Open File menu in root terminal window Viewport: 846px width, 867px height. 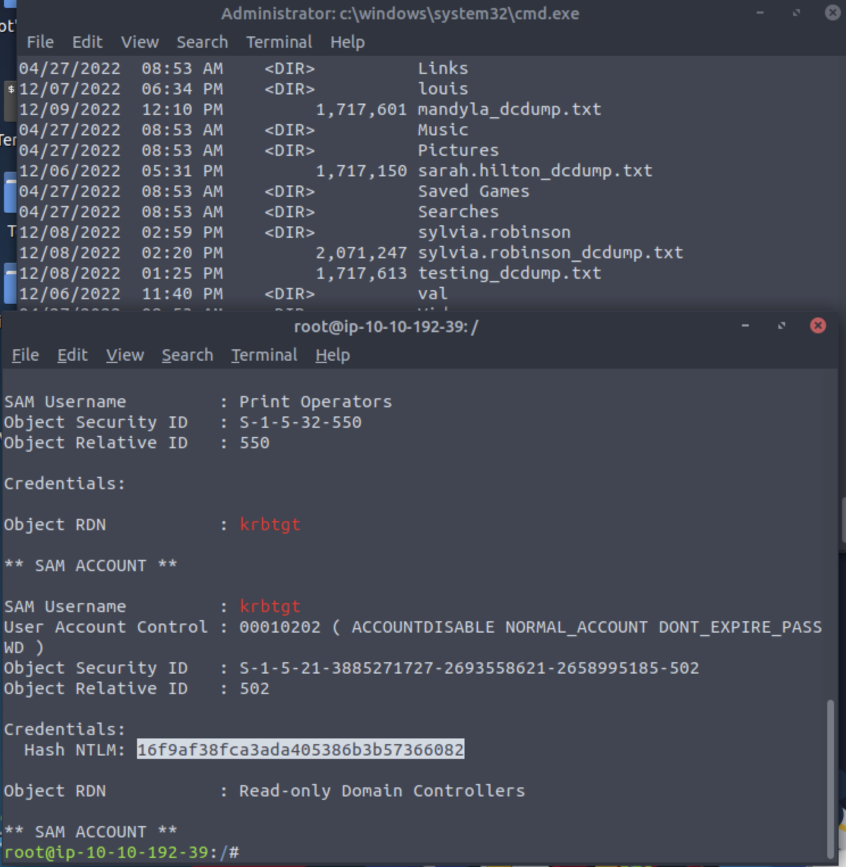[25, 355]
